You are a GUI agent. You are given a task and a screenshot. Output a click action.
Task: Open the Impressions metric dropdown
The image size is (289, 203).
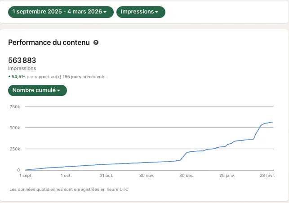pyautogui.click(x=141, y=12)
